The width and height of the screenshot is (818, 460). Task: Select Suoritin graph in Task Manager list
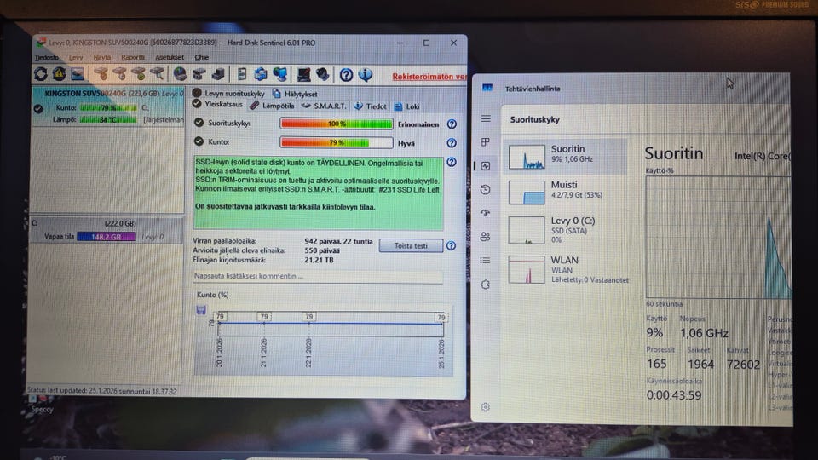coord(566,157)
